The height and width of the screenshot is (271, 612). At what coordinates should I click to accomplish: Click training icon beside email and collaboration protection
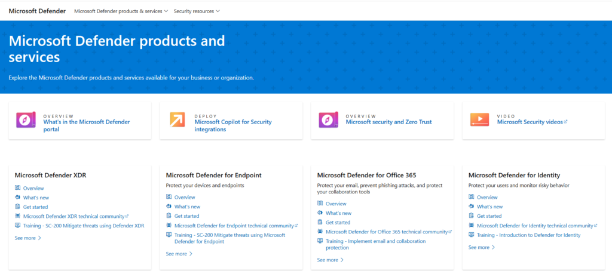tap(320, 241)
